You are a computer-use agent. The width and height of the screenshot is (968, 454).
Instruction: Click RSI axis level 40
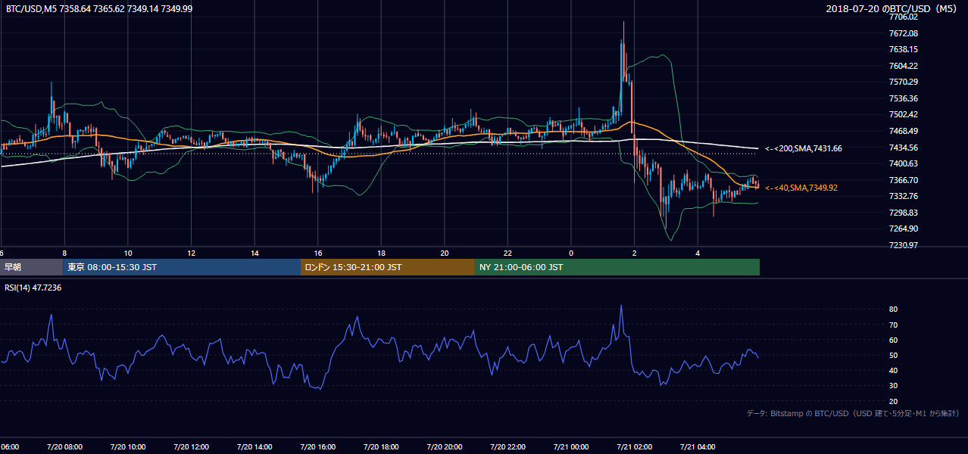(x=893, y=371)
